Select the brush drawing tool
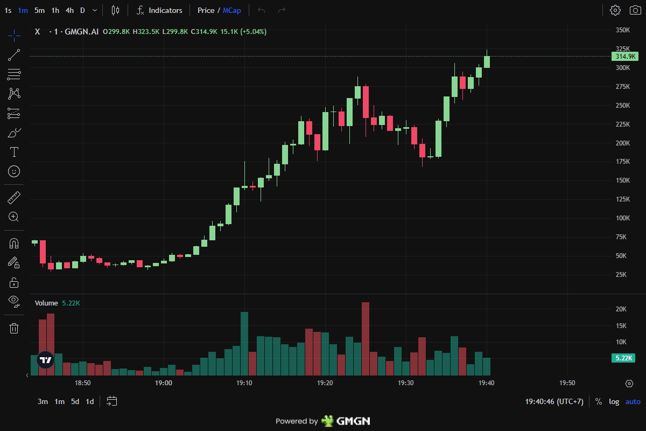Screen dimensions: 646x431 [13, 132]
